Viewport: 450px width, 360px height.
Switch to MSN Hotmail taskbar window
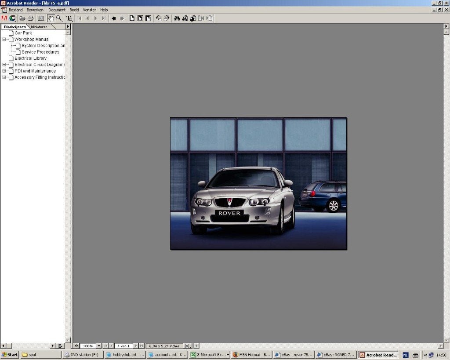tap(251, 355)
